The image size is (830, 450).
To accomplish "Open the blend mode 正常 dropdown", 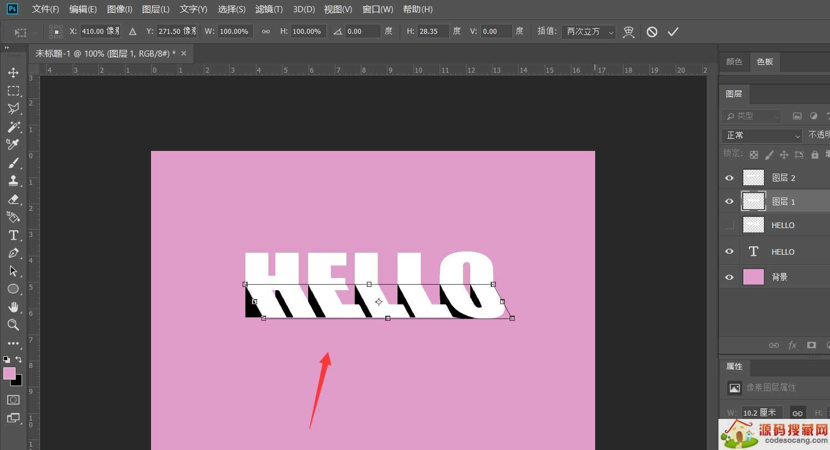I will coord(762,135).
